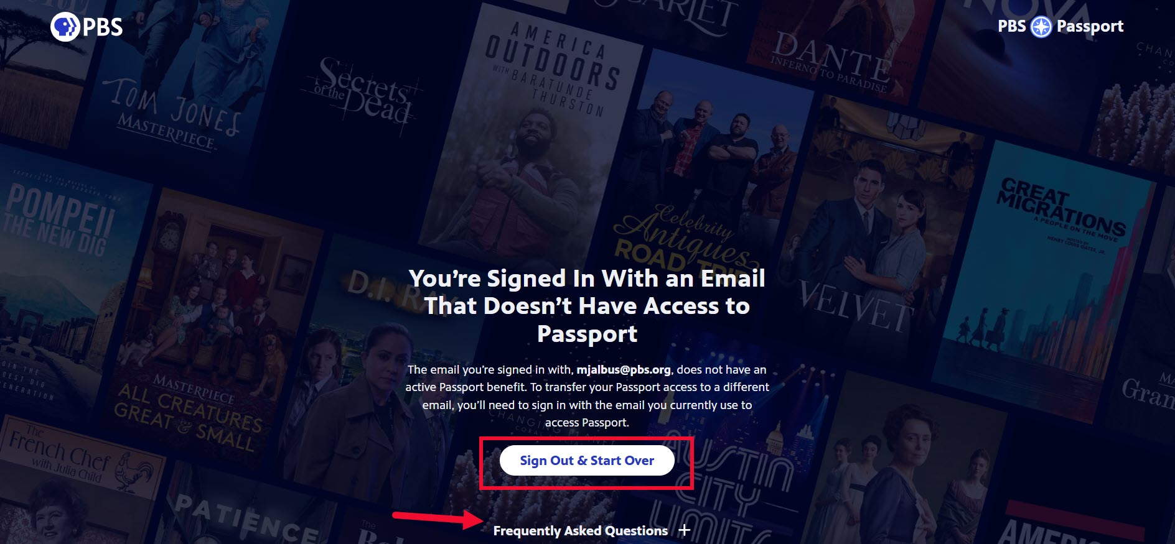Screen dimensions: 1175x544
Task: Click the Signed In With an Email heading
Action: point(587,306)
